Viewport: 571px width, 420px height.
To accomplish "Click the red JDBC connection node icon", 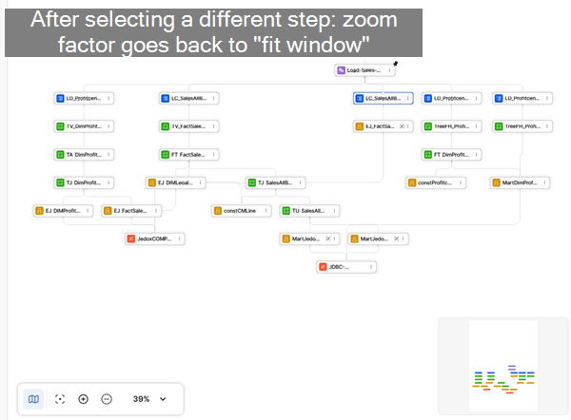I will coord(323,267).
